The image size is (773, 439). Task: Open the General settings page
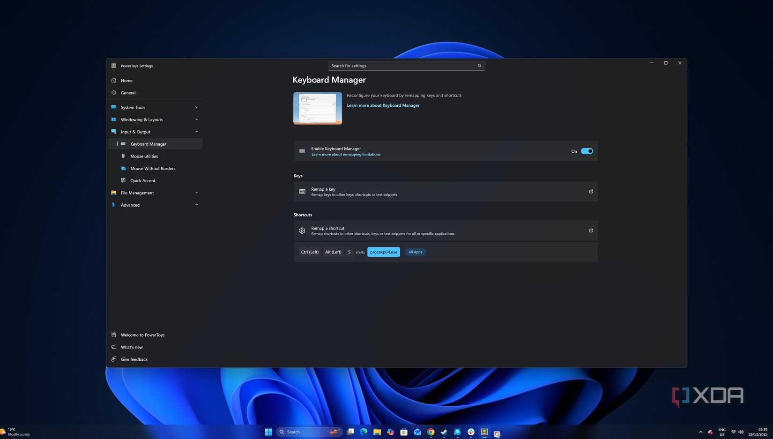(128, 93)
